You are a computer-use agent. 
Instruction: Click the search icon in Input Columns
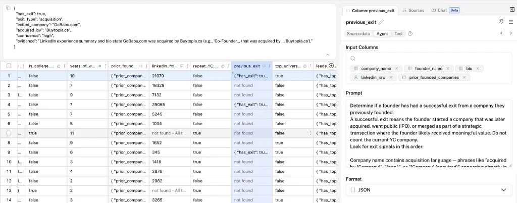pos(353,59)
